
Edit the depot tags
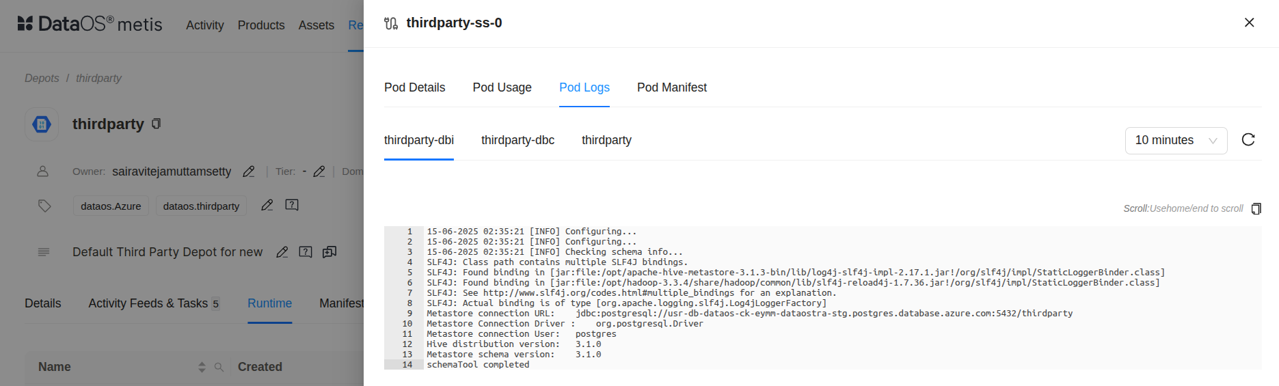click(267, 205)
